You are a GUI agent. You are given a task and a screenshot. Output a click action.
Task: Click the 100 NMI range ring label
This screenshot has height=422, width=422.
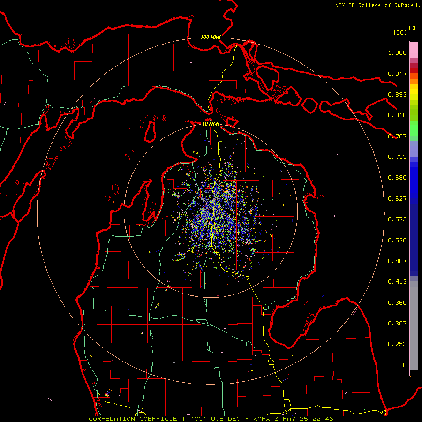coord(211,37)
